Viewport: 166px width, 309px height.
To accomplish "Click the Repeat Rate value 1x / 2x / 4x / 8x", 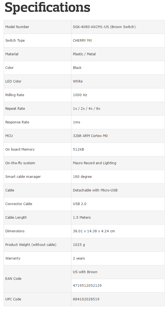I will [87, 108].
